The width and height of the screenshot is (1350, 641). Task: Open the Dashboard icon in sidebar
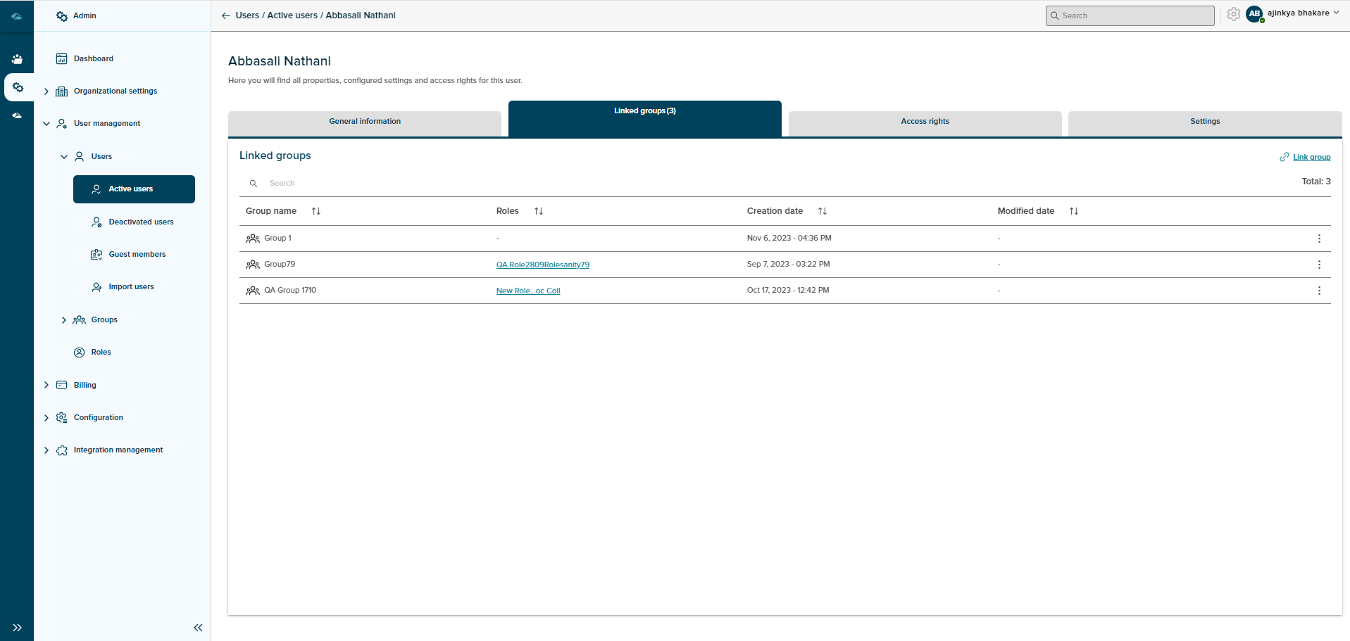click(x=62, y=58)
